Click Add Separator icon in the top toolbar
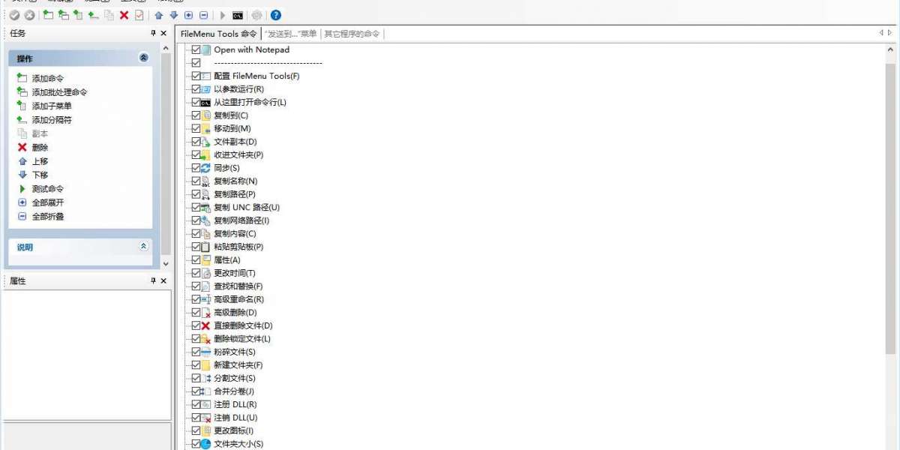 pyautogui.click(x=94, y=15)
